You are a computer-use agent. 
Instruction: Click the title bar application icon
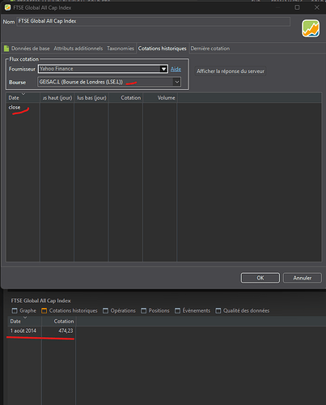(x=7, y=7)
